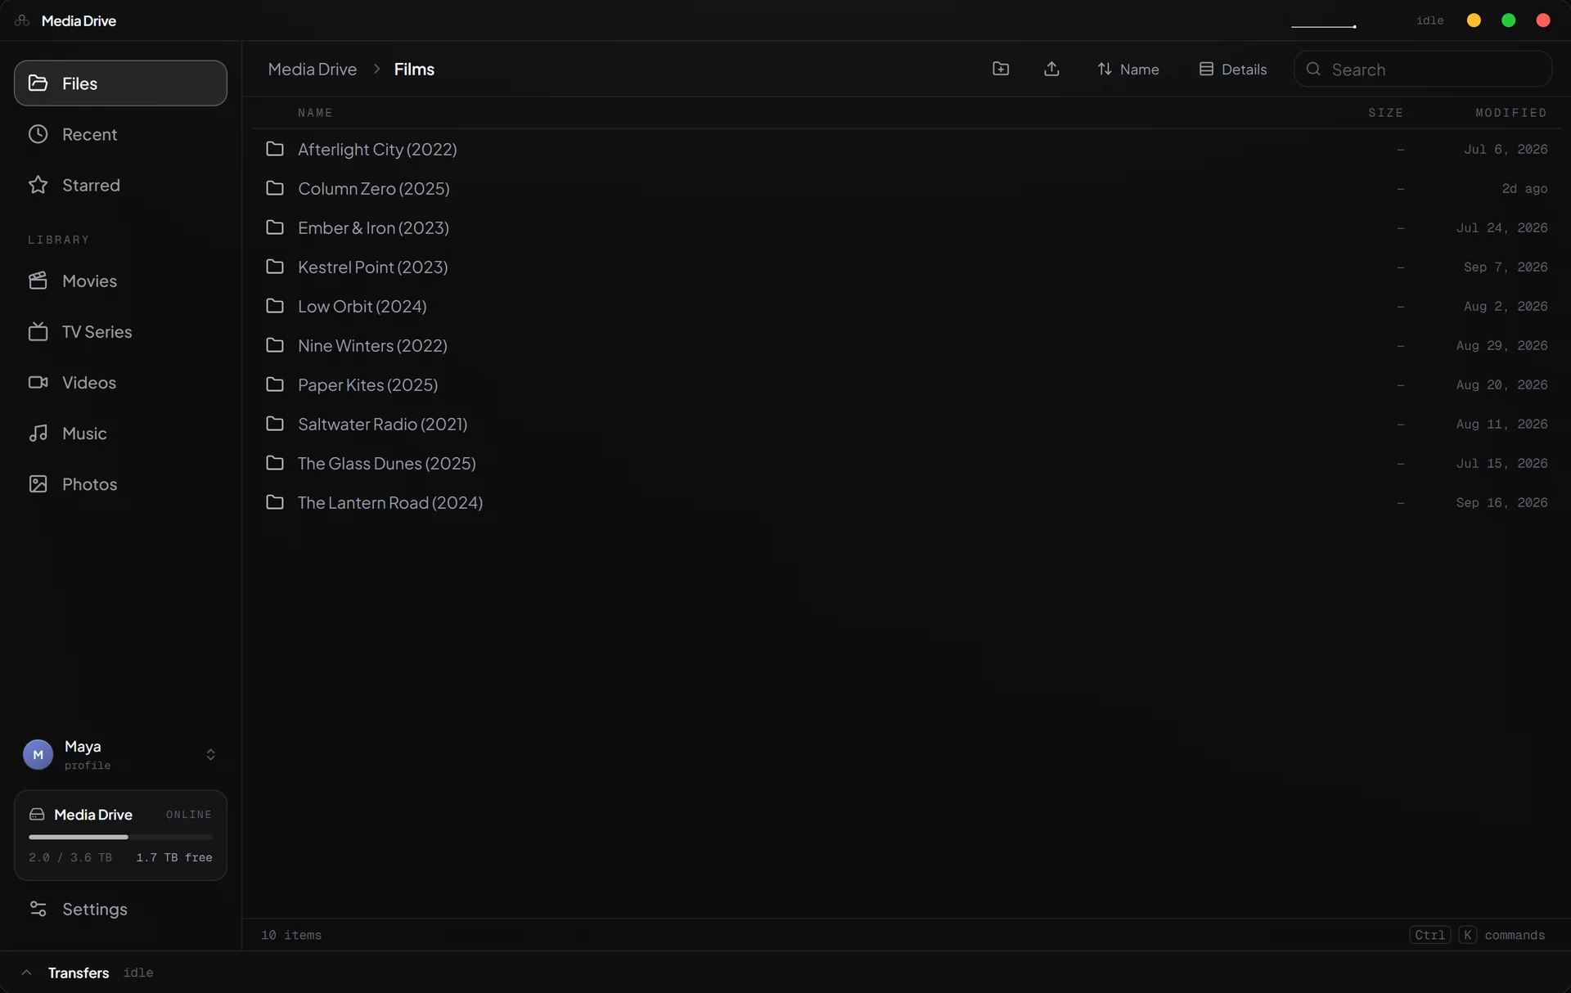Click the Media Drive breadcrumb

312,69
